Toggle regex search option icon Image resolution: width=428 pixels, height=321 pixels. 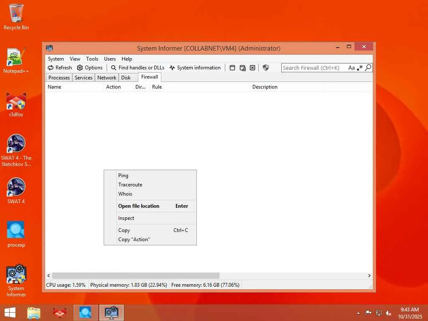360,68
